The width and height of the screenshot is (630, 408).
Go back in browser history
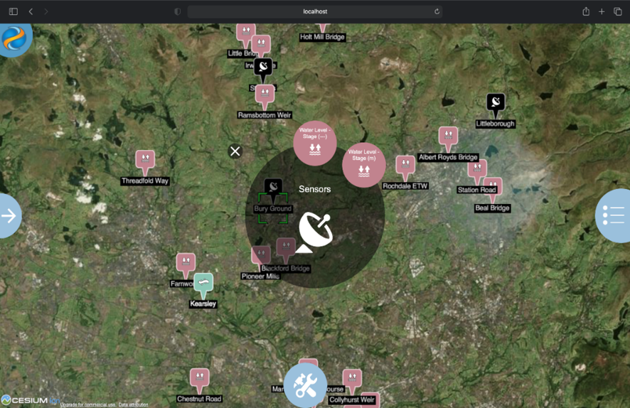coord(31,11)
